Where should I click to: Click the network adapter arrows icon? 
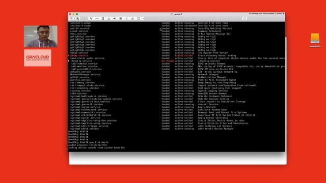pos(97,18)
